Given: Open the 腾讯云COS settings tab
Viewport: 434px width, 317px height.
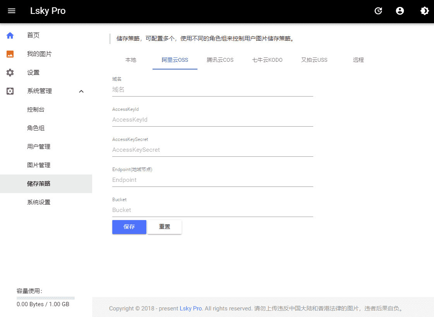Looking at the screenshot, I should [x=220, y=60].
